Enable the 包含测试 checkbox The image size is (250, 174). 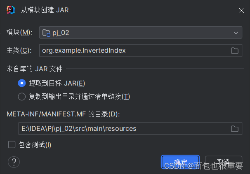12,144
